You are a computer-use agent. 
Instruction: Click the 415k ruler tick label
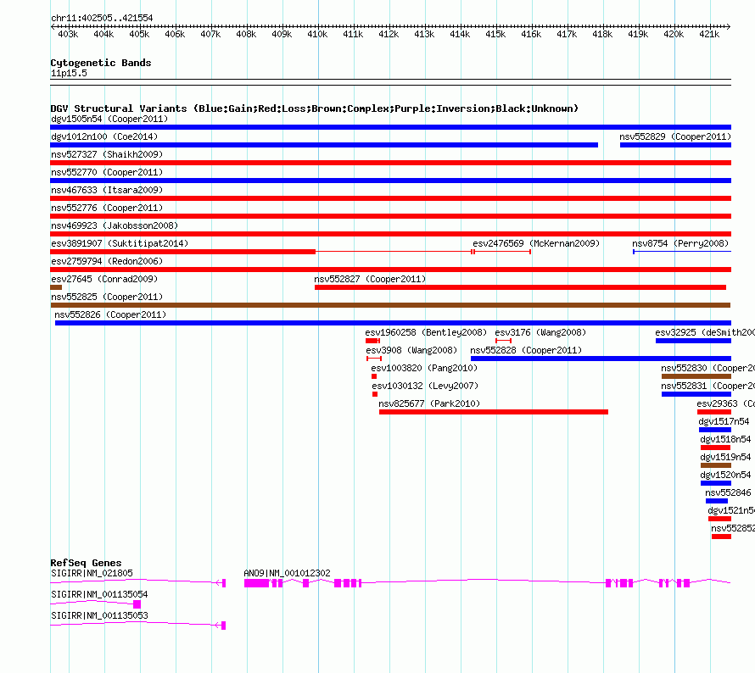[495, 34]
